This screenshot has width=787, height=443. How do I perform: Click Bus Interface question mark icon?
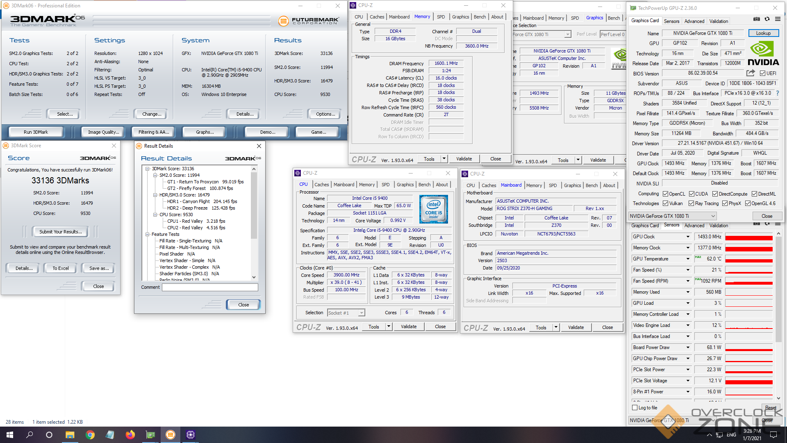click(777, 93)
